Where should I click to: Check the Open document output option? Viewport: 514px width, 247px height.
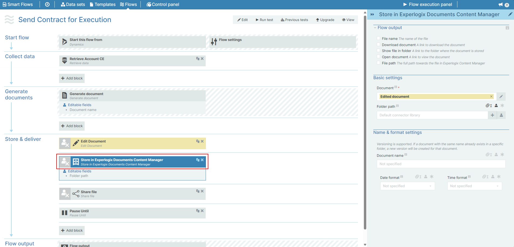(378, 57)
